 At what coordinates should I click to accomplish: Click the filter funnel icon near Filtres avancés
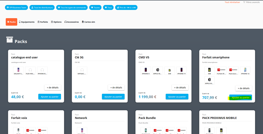tap(244, 2)
